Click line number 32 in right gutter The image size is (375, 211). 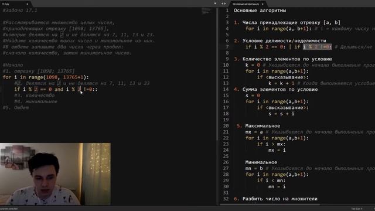tap(226, 199)
